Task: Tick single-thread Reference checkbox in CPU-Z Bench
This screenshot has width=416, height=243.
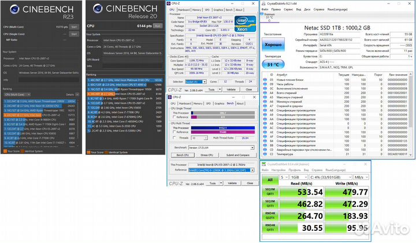Action: 174,117
